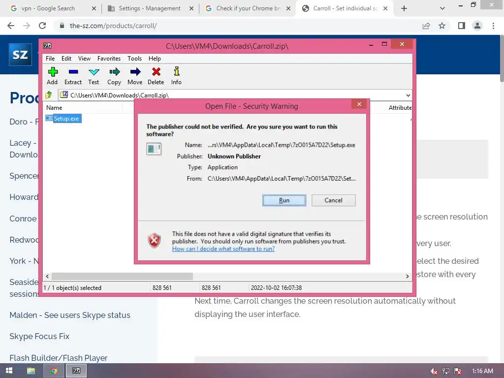The image size is (504, 378).
Task: Click the right scroll arrow in 7-Zip list
Action: tap(407, 276)
